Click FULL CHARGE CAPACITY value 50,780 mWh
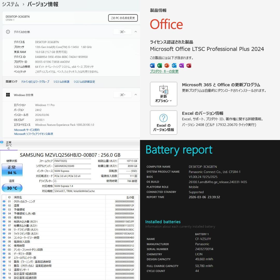Image resolution: width=280 pixels, height=280 pixels. (x=204, y=266)
